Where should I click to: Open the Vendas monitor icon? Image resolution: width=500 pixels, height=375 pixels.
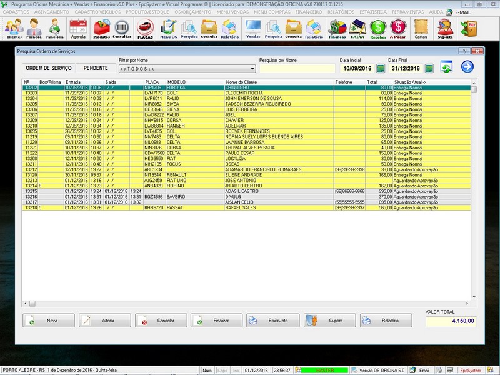[x=253, y=29]
